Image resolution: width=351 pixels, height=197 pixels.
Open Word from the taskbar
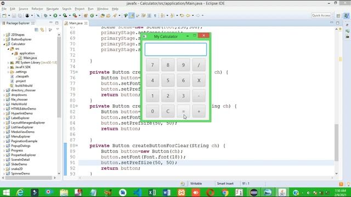tap(167, 192)
